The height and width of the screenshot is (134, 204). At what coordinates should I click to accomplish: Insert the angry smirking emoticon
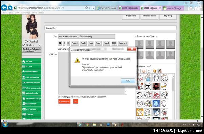pos(164,78)
